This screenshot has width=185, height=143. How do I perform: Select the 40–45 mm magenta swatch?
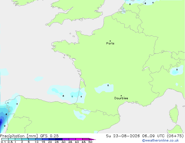click(79, 139)
